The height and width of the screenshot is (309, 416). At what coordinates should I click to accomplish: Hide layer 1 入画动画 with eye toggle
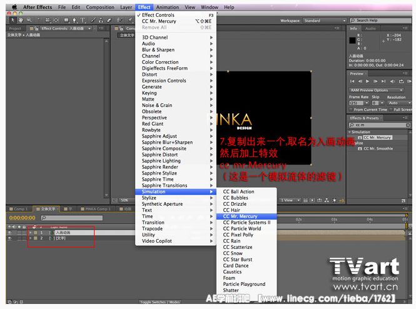tap(10, 233)
